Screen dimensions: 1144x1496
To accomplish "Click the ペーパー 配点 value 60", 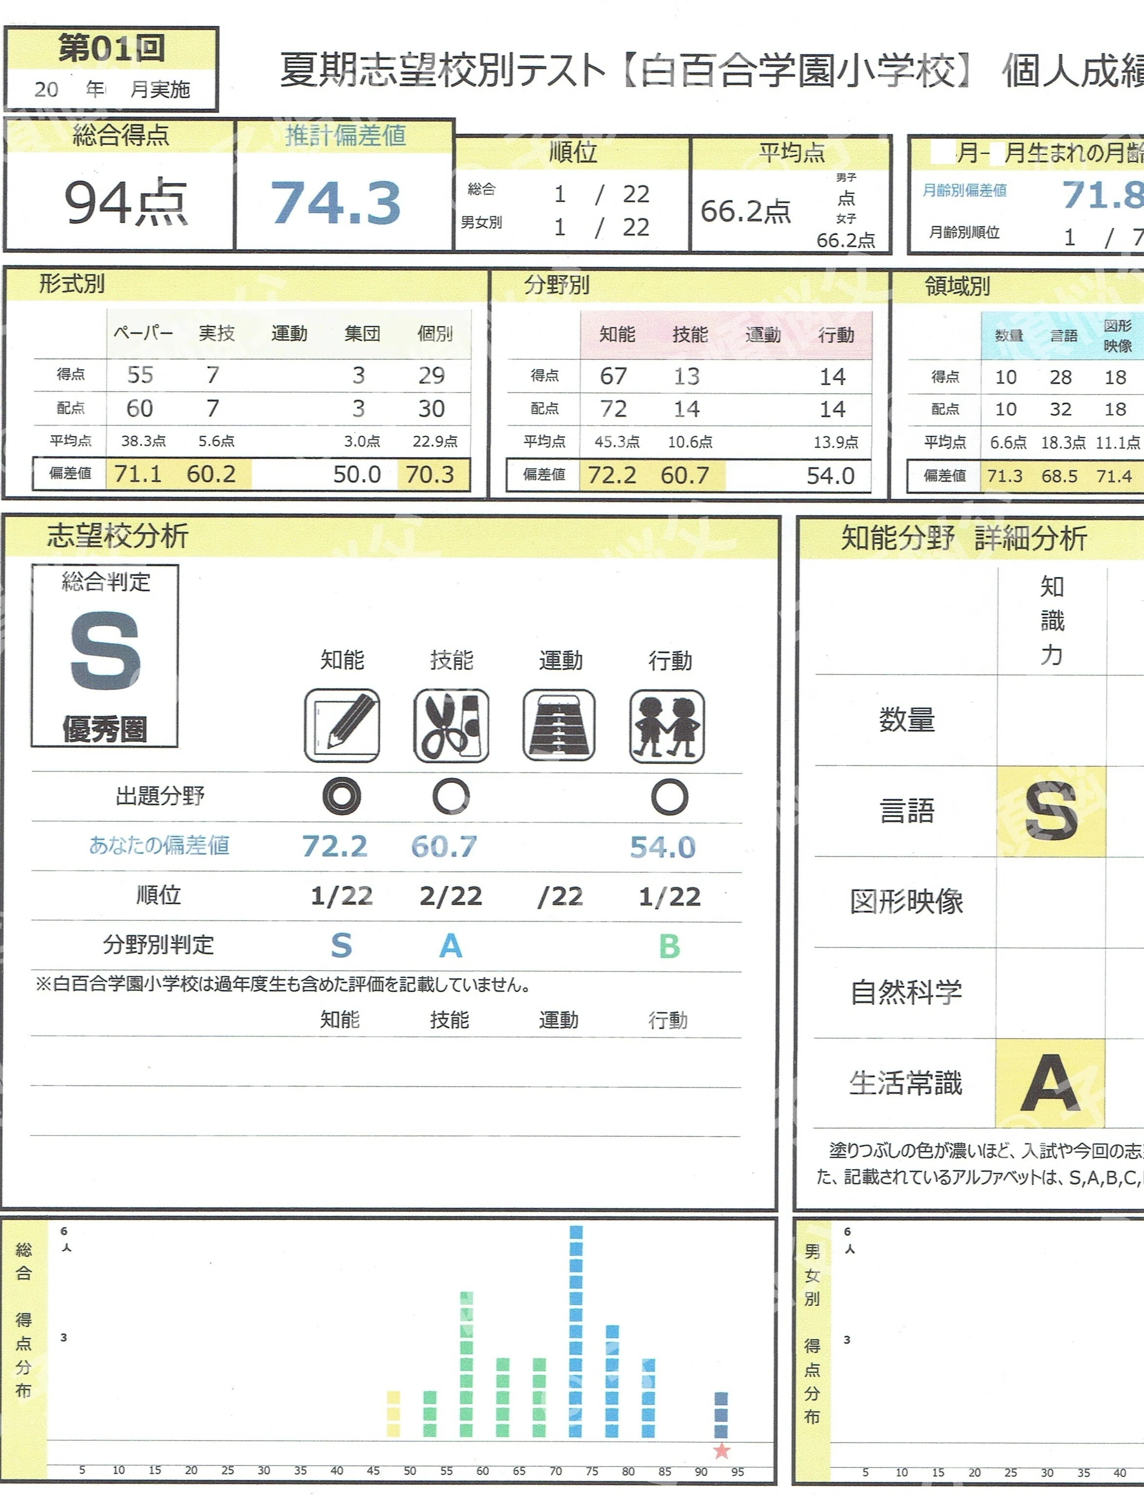I will click(x=140, y=408).
